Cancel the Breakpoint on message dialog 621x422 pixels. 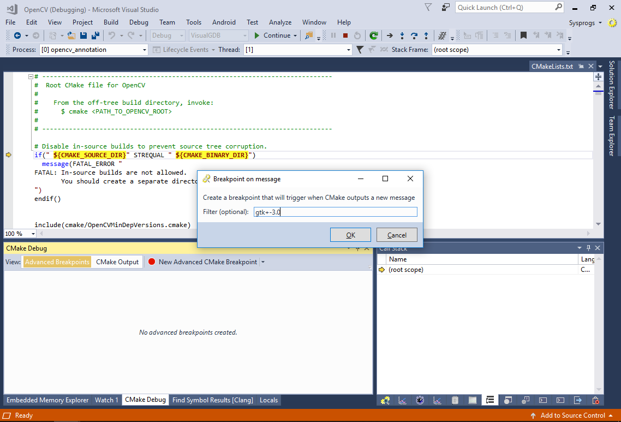coord(397,235)
